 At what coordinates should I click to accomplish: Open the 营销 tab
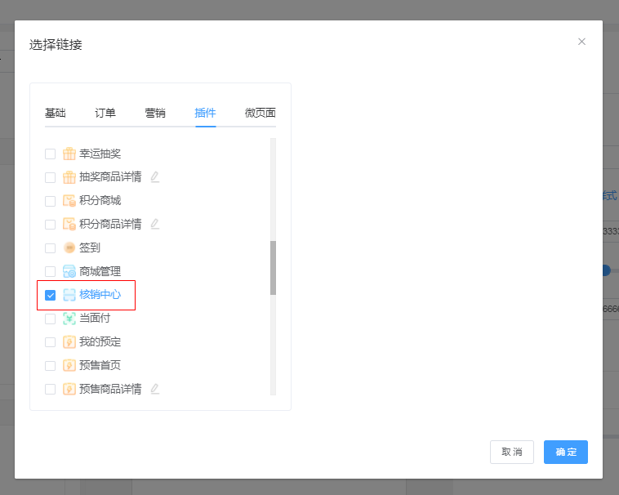pyautogui.click(x=155, y=113)
